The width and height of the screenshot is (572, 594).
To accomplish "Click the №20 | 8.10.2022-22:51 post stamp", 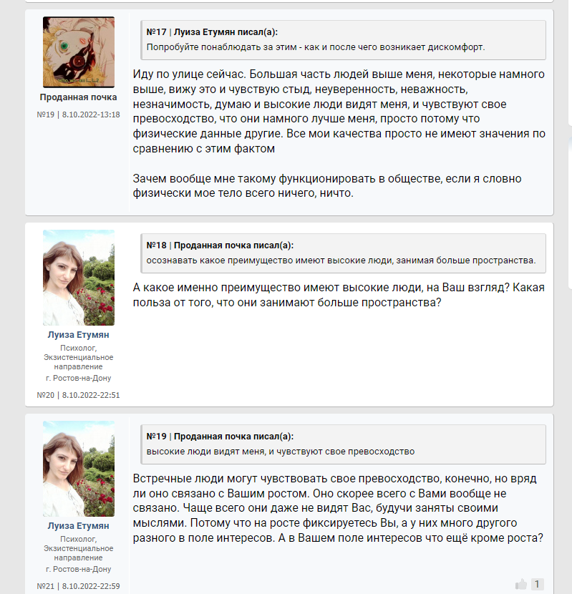I will [79, 395].
